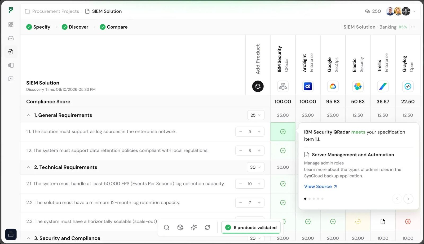Click the Google compliance score 95.83
This screenshot has height=244, width=424.
tap(333, 102)
